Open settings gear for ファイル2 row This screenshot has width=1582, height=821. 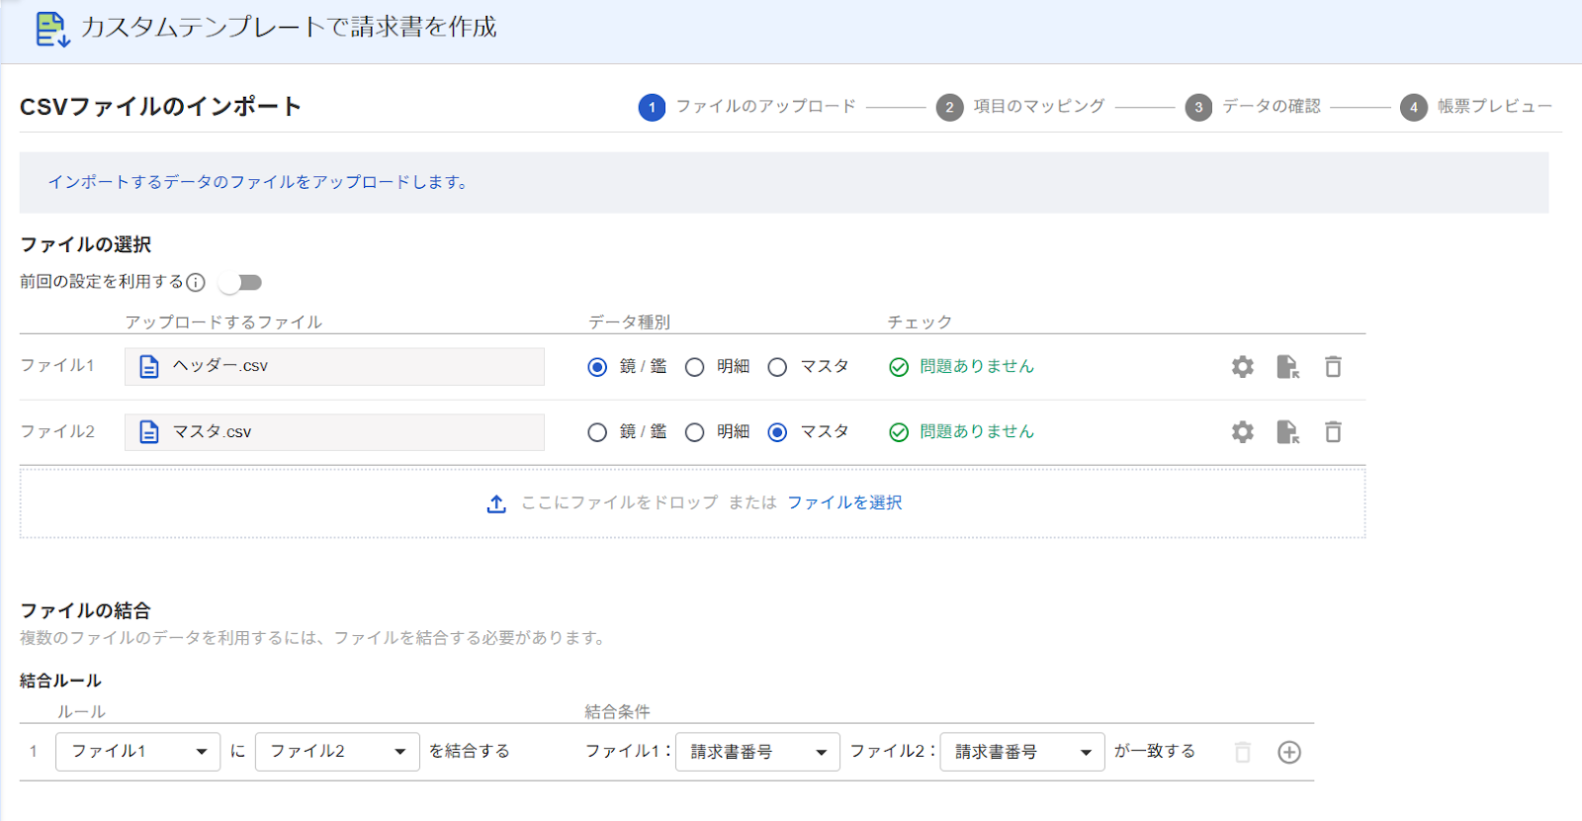tap(1243, 432)
